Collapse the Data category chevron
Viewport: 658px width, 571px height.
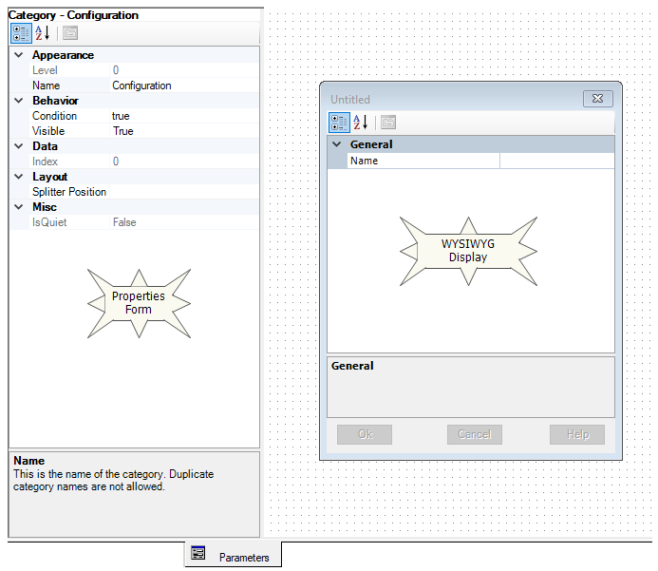[x=18, y=146]
